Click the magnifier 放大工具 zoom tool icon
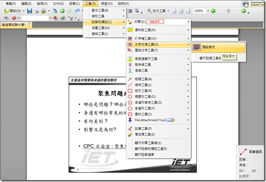This screenshot has width=266, height=182. click(x=150, y=11)
